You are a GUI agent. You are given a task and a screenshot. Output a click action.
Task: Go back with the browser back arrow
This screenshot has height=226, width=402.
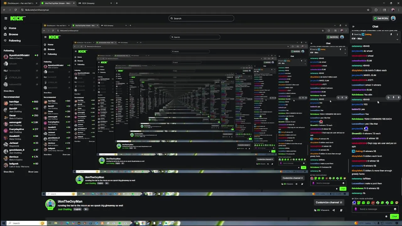4,10
